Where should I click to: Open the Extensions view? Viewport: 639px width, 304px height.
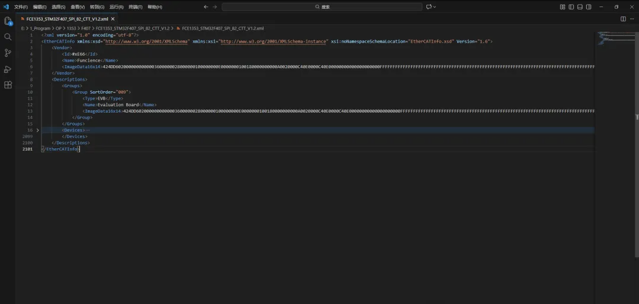click(x=8, y=85)
